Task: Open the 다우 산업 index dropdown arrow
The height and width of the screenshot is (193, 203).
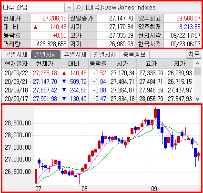Action: pos(69,8)
